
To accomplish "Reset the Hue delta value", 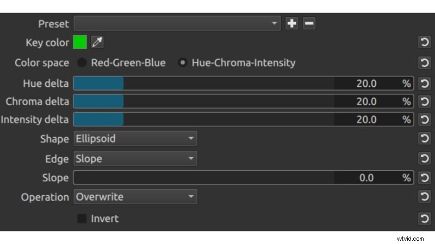I will pos(425,84).
